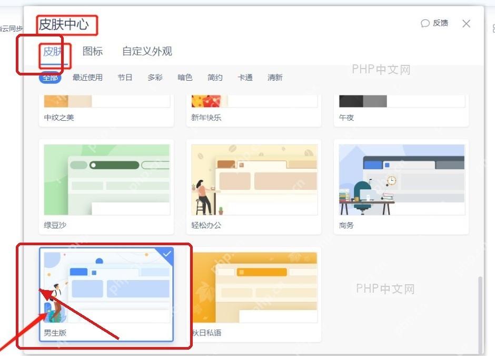The width and height of the screenshot is (495, 356).
Task: Switch to the 皮肤 tab
Action: tap(53, 51)
